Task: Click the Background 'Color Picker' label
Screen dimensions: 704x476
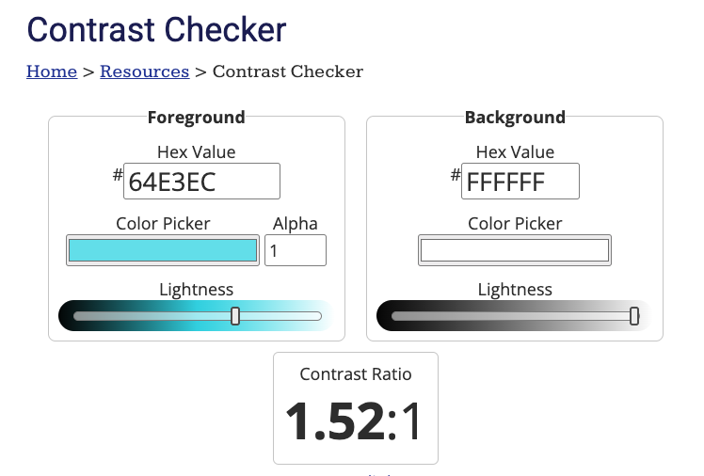Action: (x=515, y=224)
